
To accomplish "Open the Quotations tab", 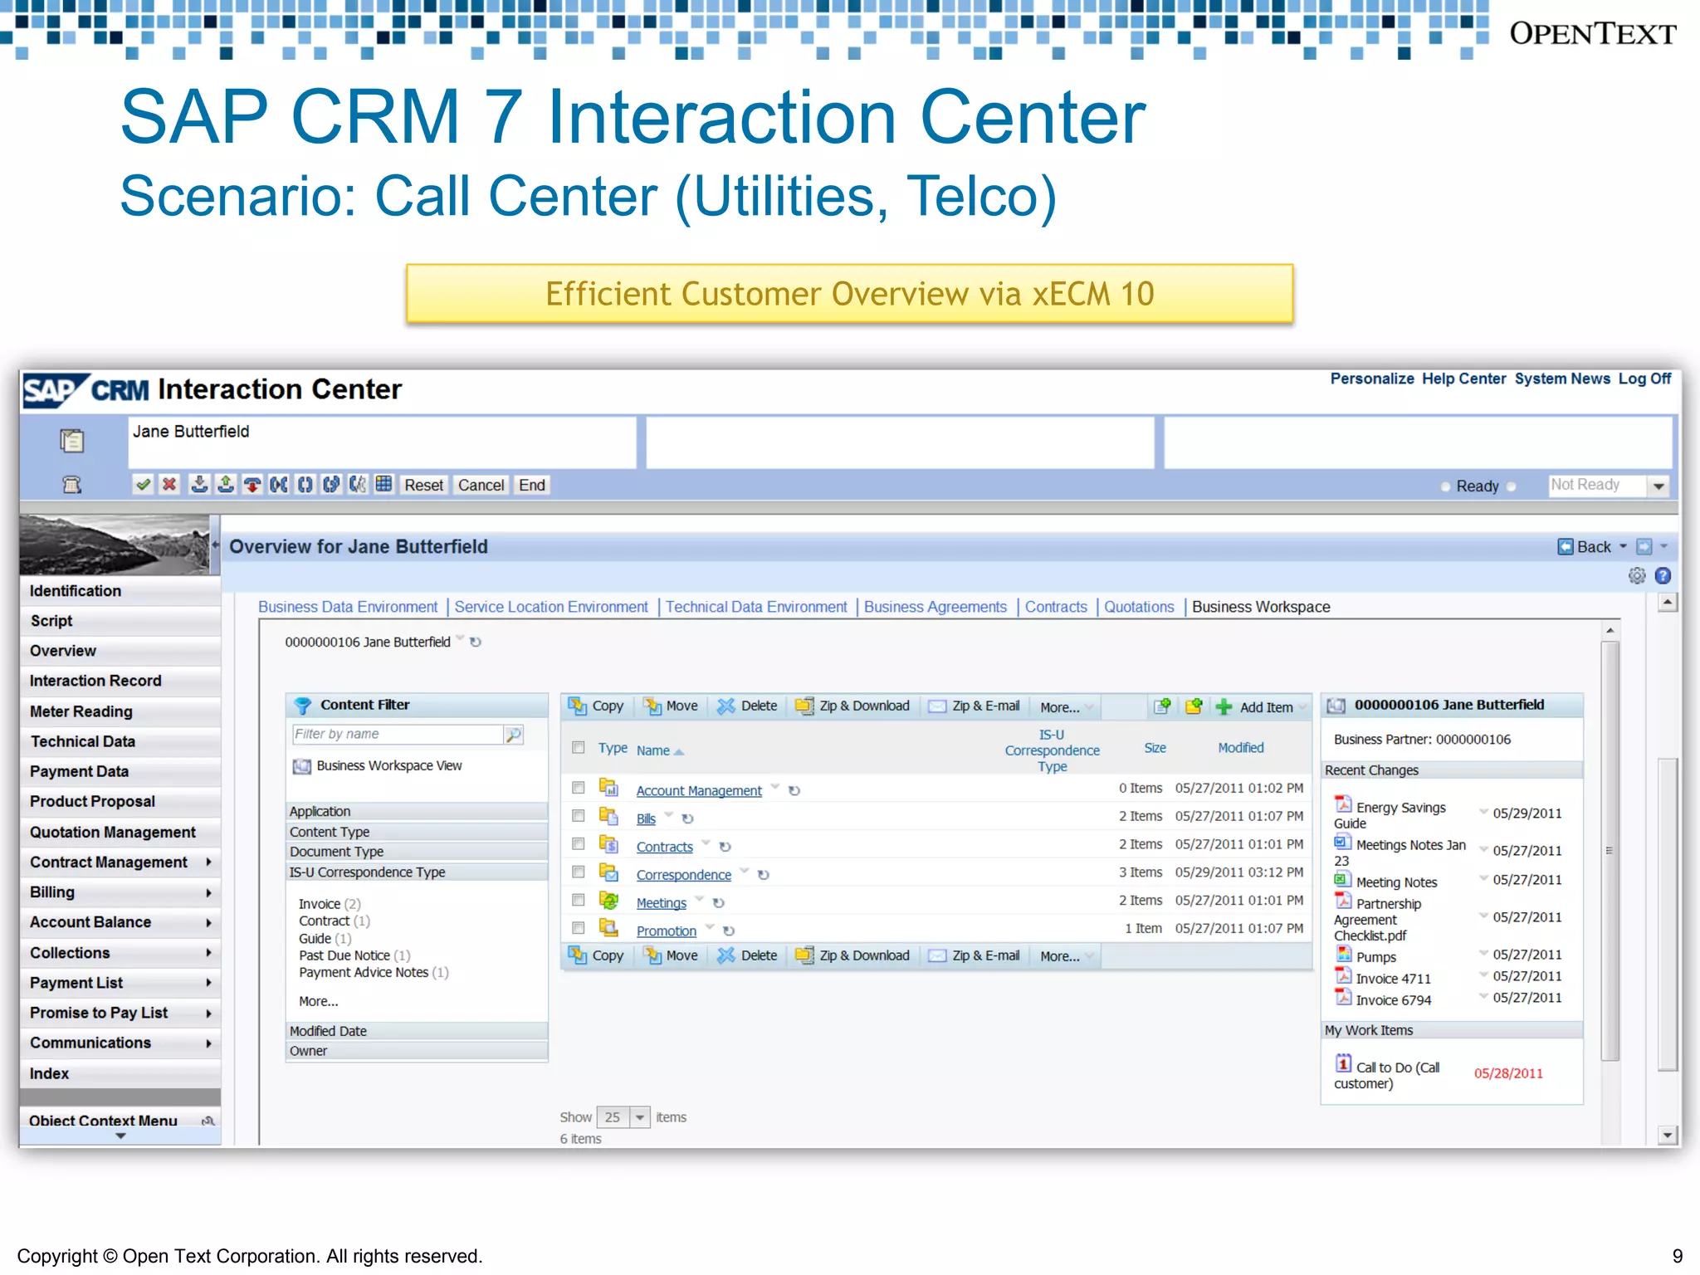I will coord(1139,607).
